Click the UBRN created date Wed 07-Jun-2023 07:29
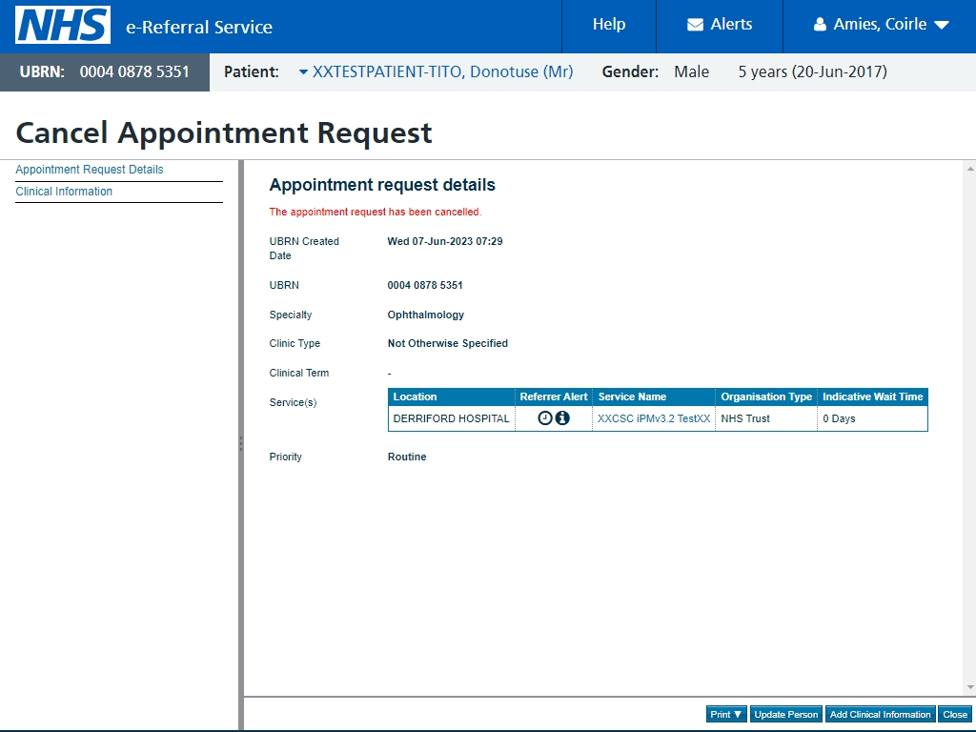 click(x=445, y=241)
